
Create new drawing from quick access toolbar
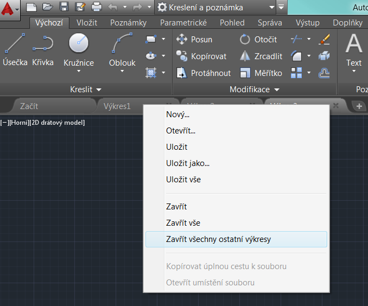pos(31,7)
